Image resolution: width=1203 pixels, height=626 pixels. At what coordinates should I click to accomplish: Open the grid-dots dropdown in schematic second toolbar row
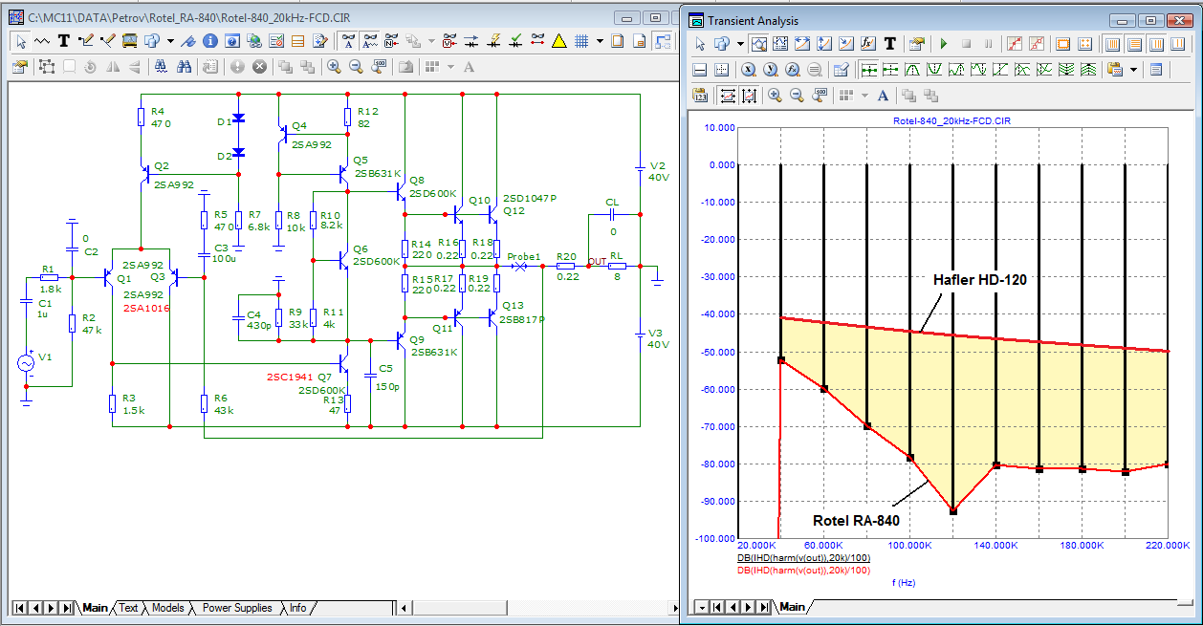click(451, 67)
